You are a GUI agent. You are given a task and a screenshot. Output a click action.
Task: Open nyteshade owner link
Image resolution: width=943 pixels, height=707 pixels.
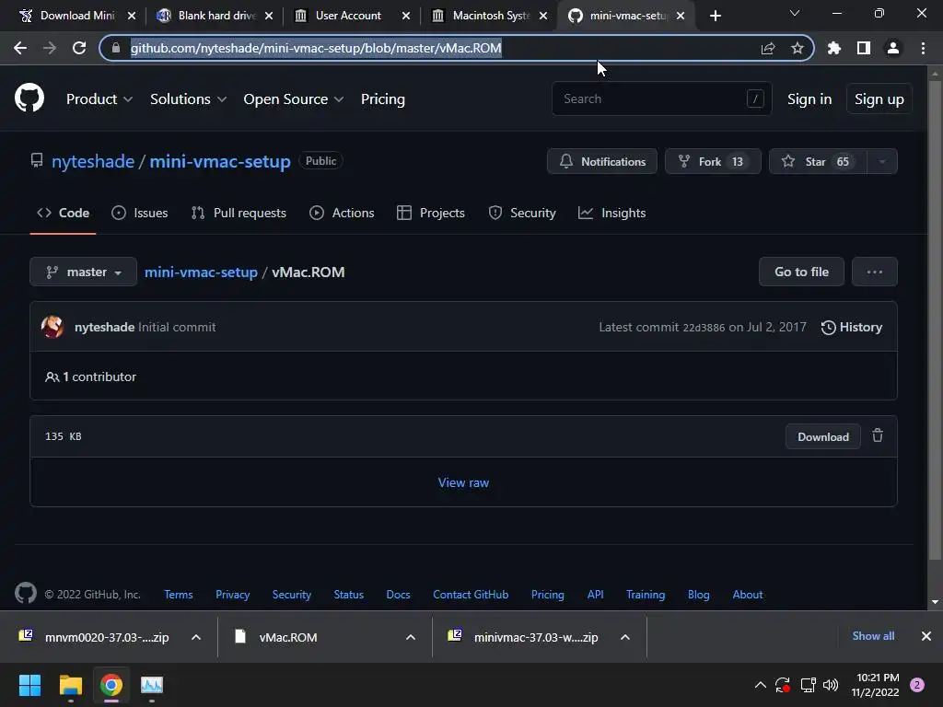tap(93, 161)
